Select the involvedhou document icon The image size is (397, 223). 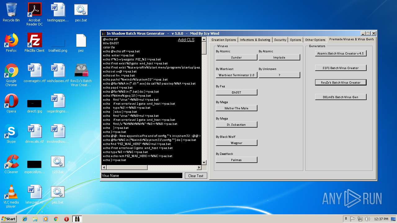tap(58, 134)
